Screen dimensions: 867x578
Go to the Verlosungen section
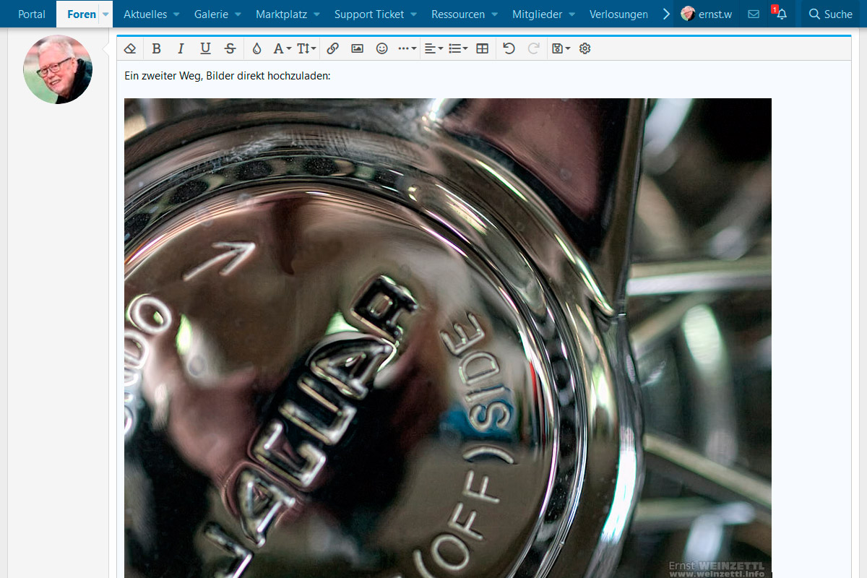618,14
